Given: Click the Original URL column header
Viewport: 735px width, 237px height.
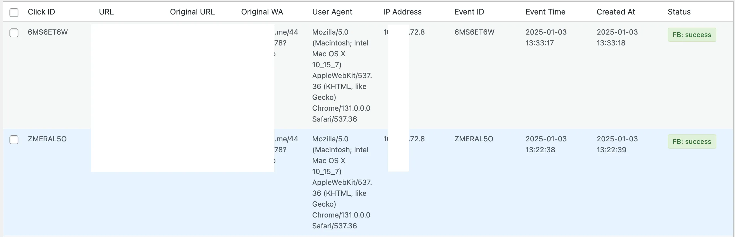Looking at the screenshot, I should point(192,12).
